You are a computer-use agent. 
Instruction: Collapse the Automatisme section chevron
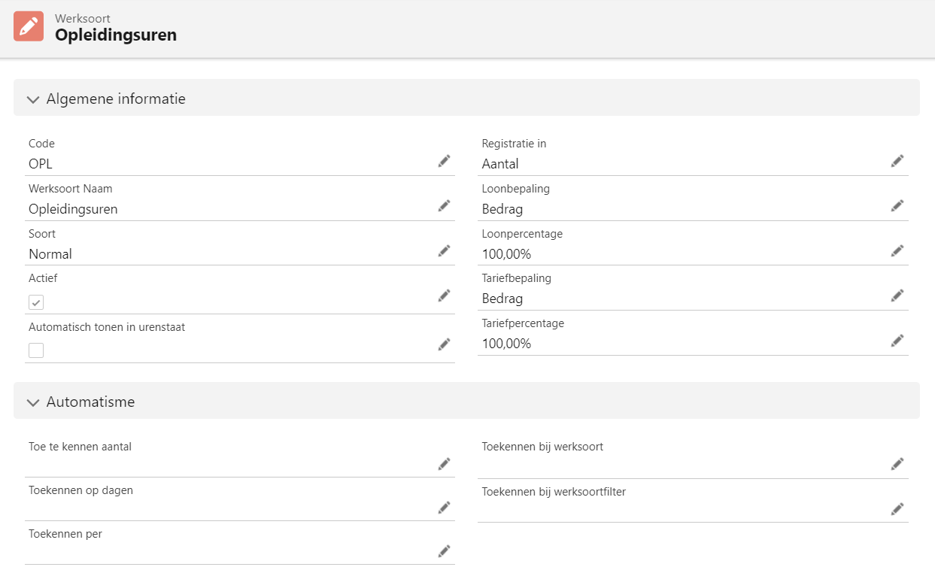coord(33,402)
